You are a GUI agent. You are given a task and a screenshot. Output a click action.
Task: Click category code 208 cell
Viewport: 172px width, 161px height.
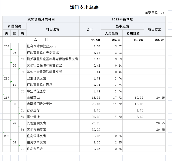click(x=6, y=46)
